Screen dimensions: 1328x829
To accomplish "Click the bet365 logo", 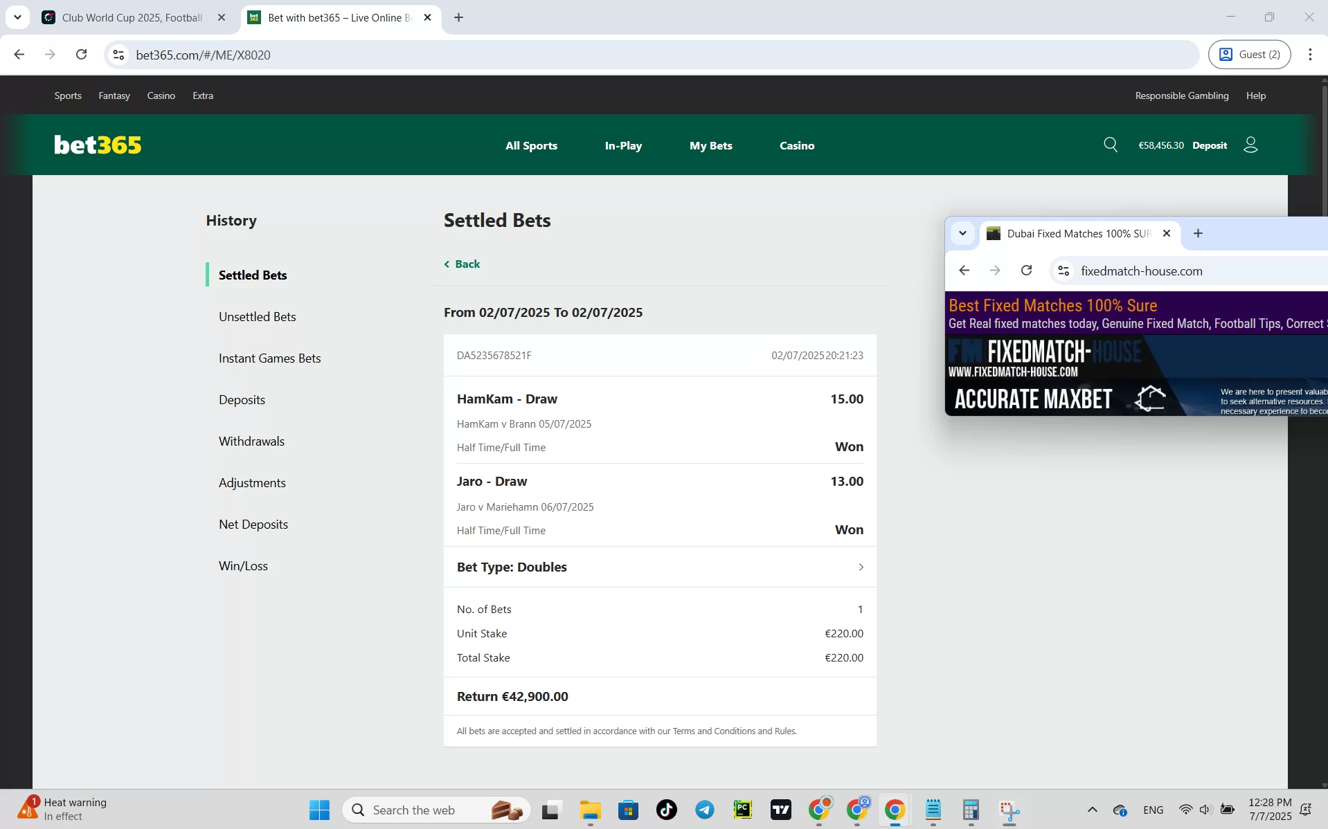I will 97,145.
